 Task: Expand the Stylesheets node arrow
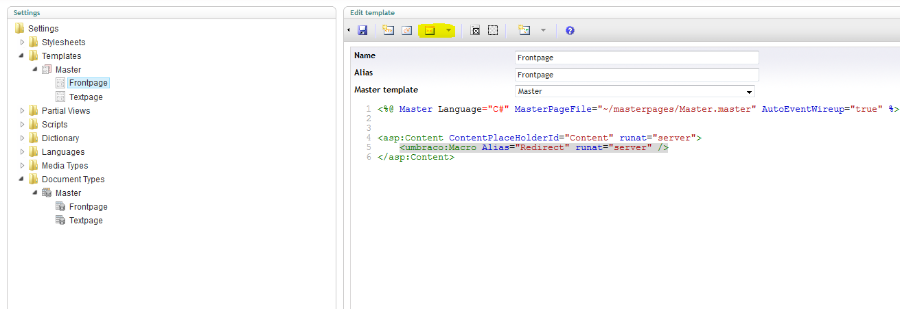22,42
